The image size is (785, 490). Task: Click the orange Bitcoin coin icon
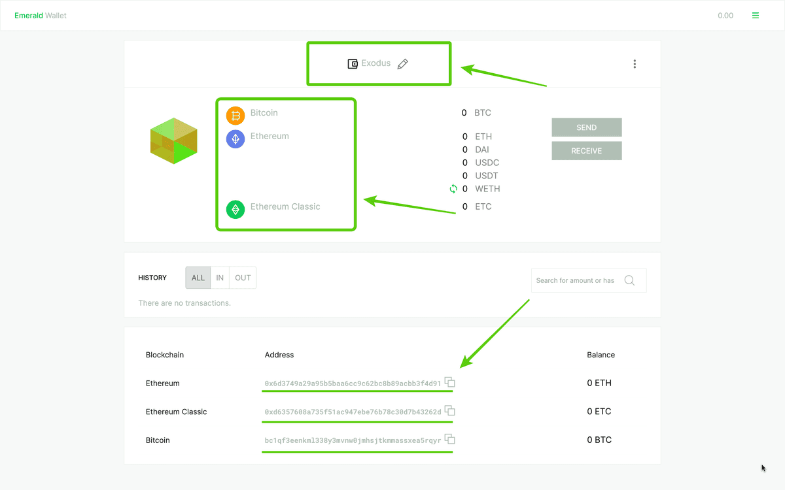[235, 116]
